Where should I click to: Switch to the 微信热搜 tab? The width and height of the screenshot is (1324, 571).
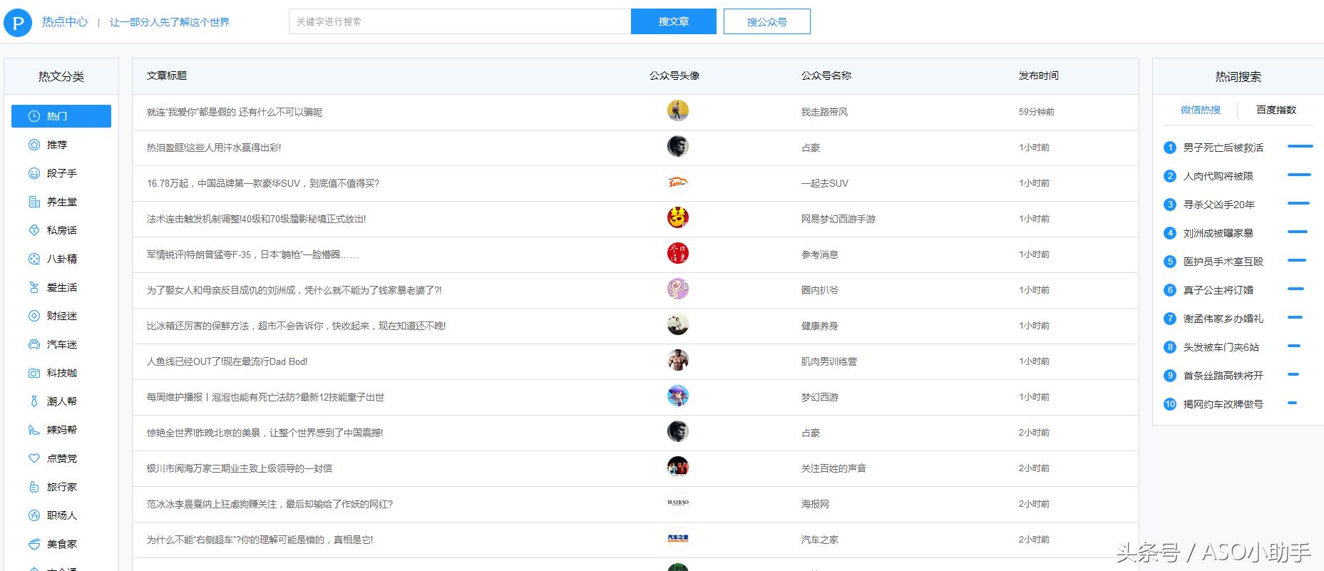click(x=1201, y=110)
